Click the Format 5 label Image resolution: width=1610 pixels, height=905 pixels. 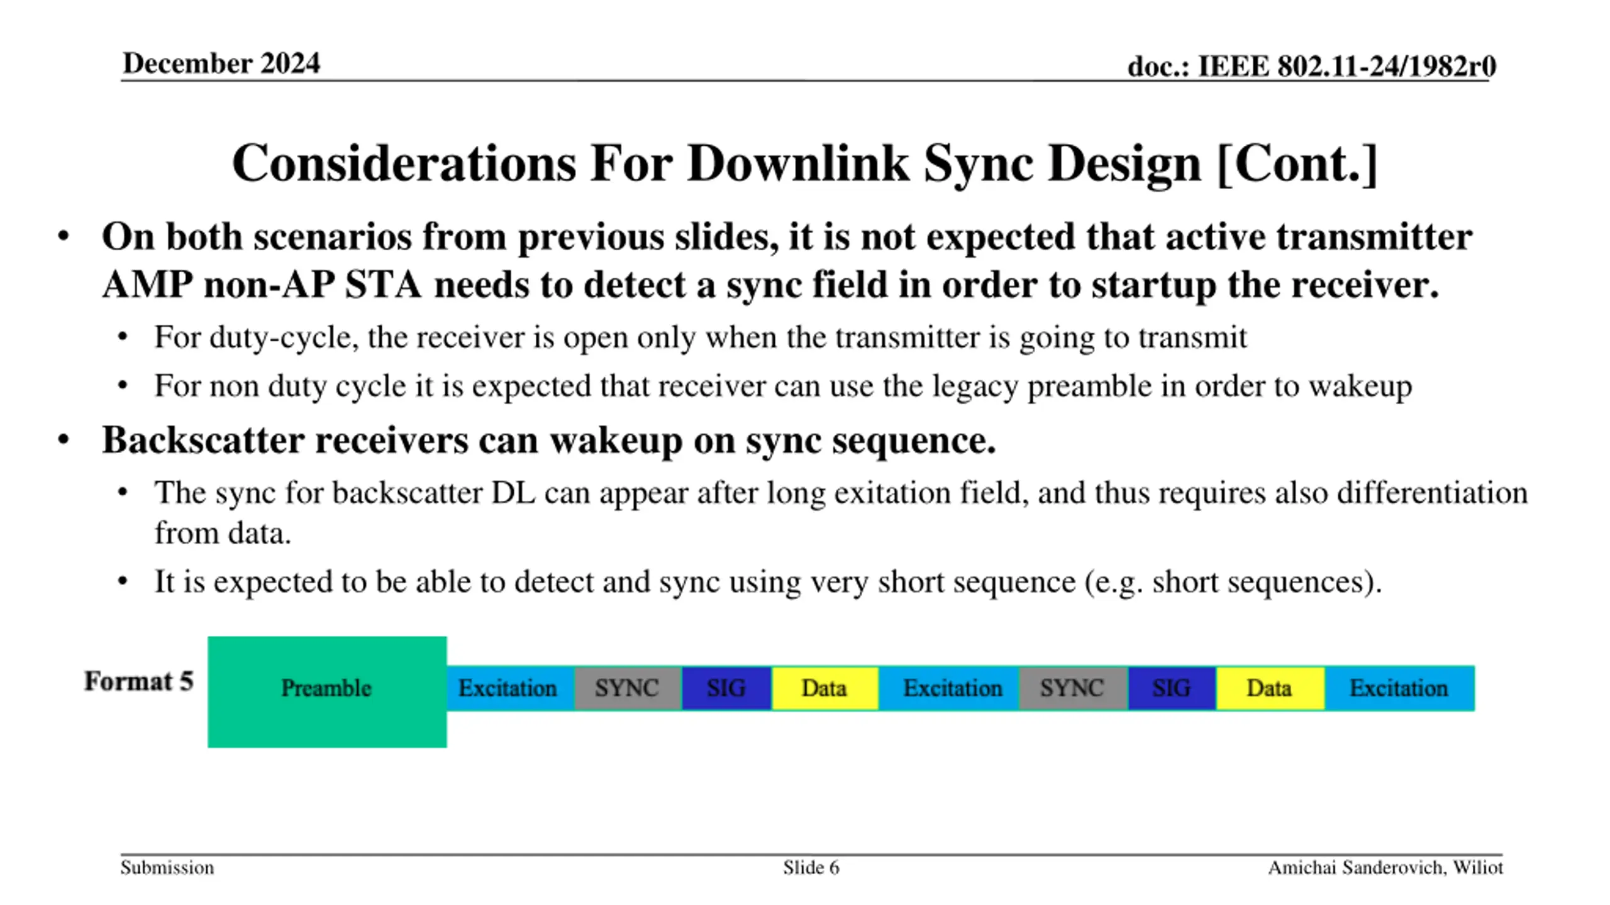coord(139,681)
